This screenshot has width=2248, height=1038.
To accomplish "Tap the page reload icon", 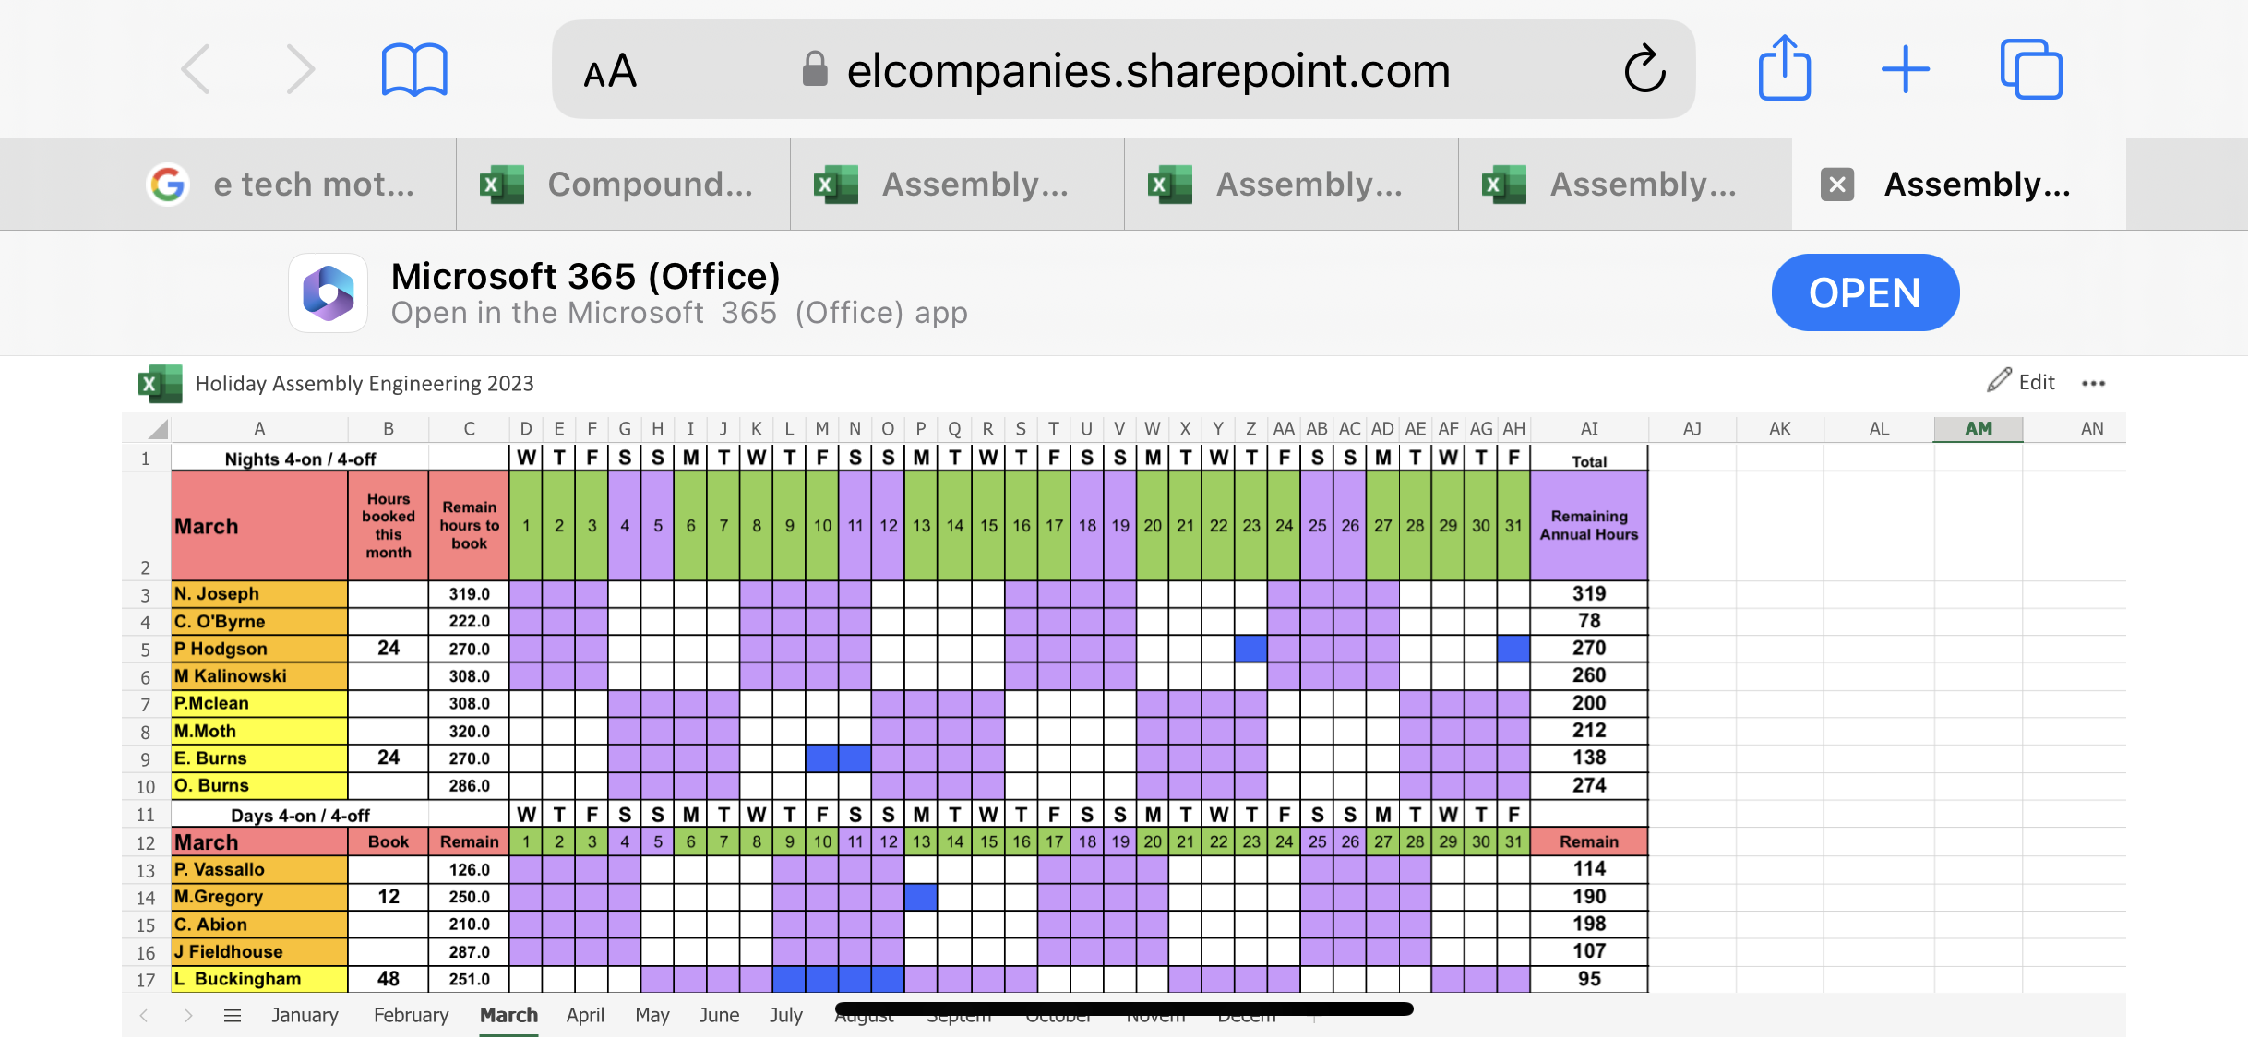I will (1644, 69).
